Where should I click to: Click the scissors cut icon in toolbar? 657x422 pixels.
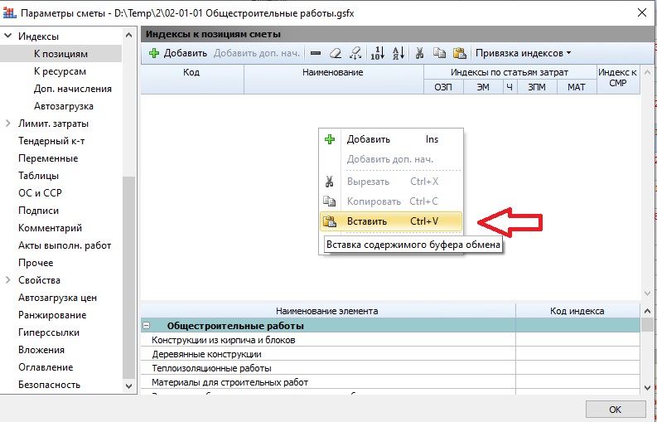click(420, 53)
